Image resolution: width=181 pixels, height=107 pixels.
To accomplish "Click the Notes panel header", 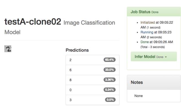I will pyautogui.click(x=154, y=82).
